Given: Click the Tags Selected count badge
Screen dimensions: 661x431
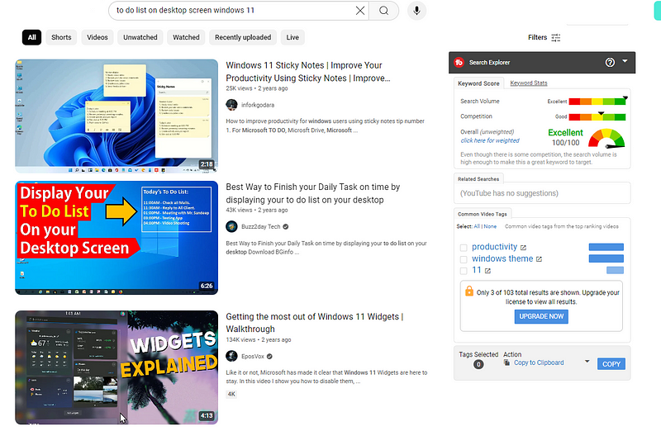Looking at the screenshot, I should pyautogui.click(x=478, y=364).
